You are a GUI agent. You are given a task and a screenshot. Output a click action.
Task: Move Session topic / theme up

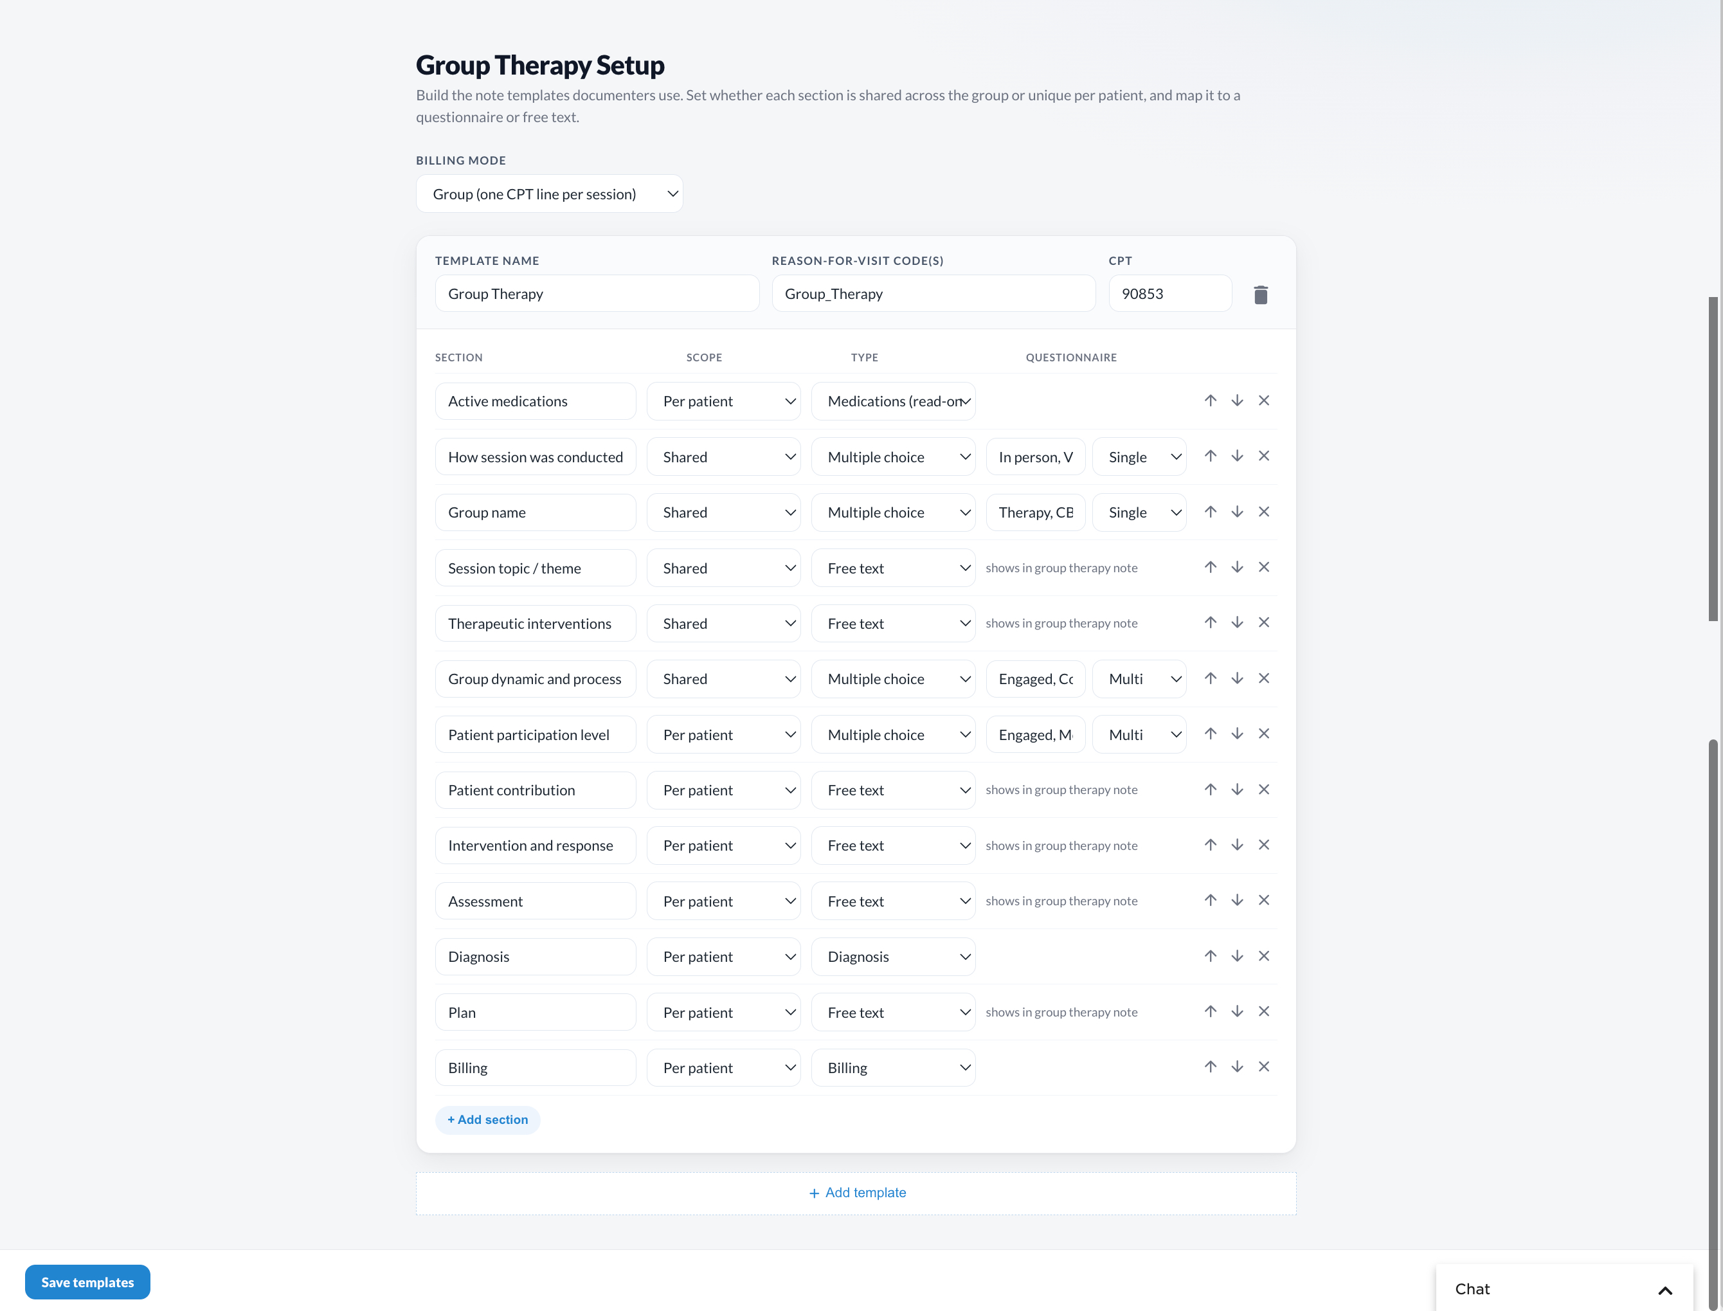coord(1211,567)
